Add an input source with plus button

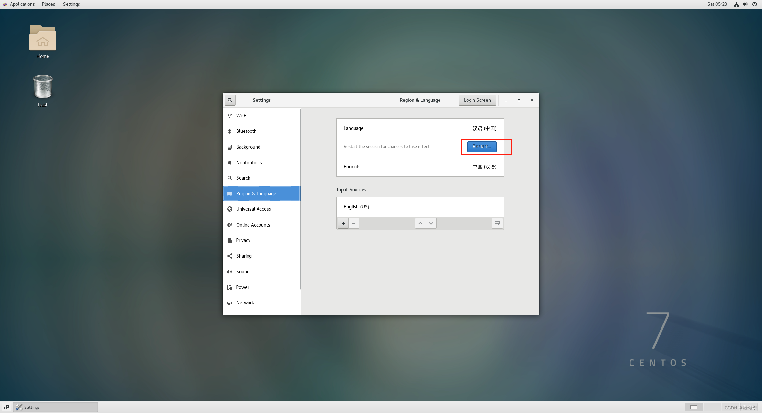click(343, 223)
